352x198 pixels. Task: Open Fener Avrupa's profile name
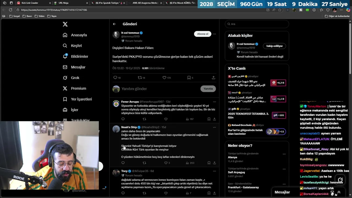click(x=130, y=102)
